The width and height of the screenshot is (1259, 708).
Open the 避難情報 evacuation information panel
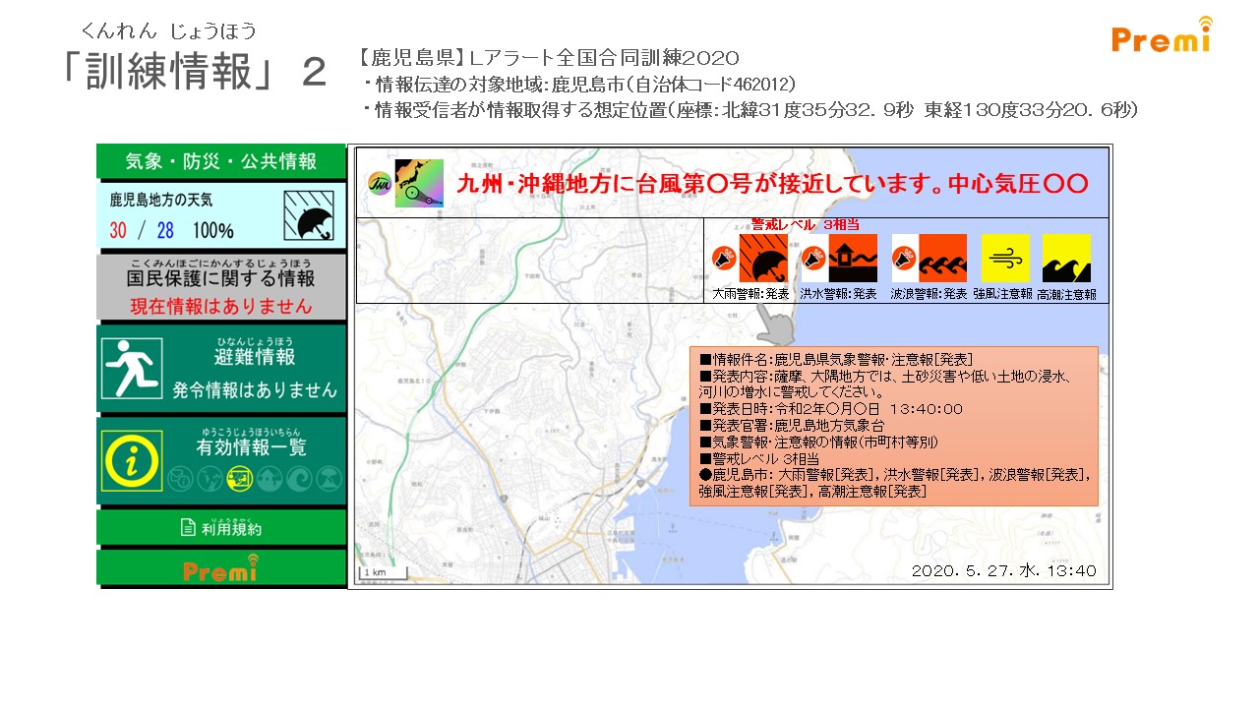click(x=221, y=369)
